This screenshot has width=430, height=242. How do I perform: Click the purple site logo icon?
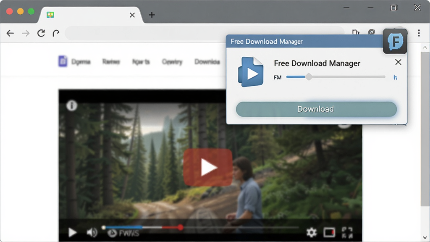(63, 61)
